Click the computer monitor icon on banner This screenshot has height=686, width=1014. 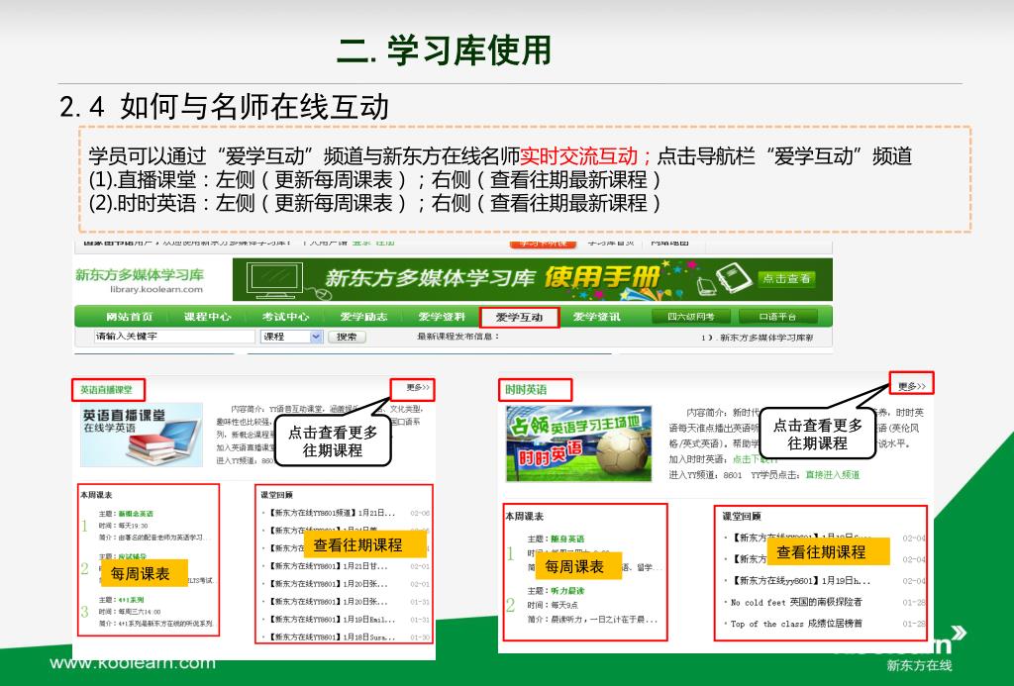coord(277,280)
